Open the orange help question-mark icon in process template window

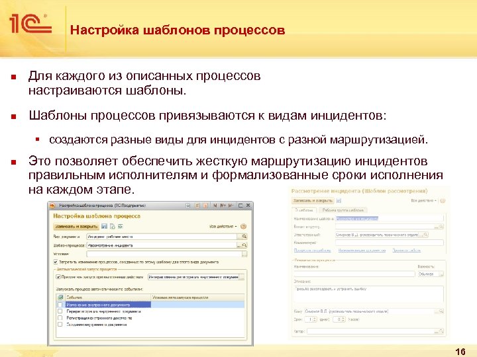point(243,227)
